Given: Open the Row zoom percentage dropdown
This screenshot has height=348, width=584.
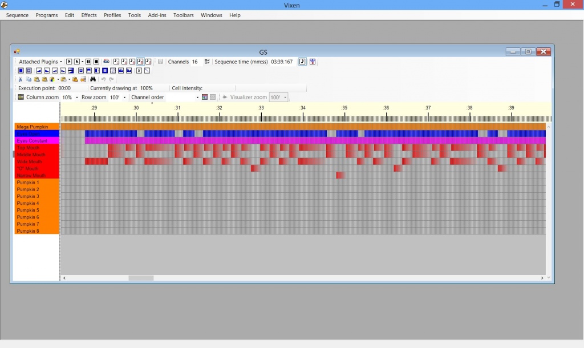Looking at the screenshot, I should tap(124, 97).
